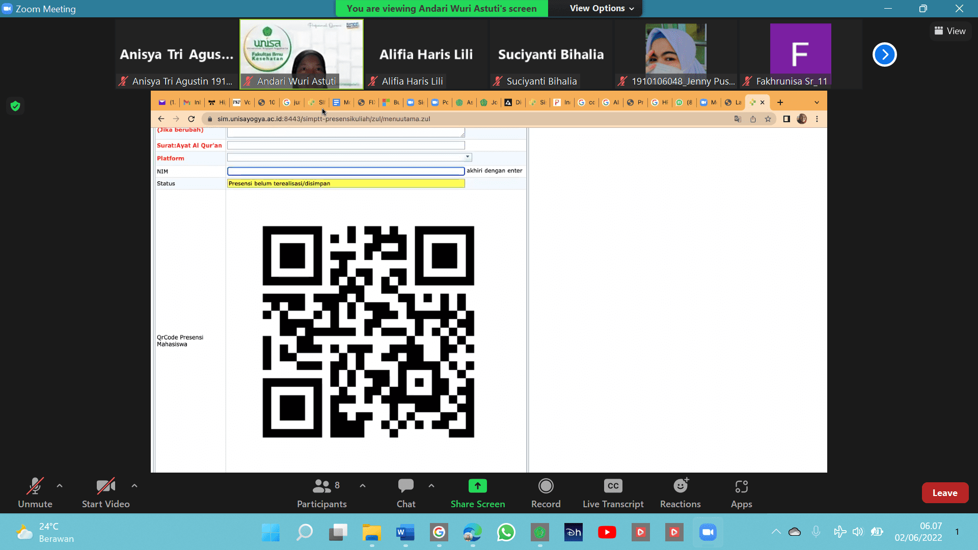Open the weather widget 24°C Berawan
This screenshot has height=550, width=978.
[45, 533]
